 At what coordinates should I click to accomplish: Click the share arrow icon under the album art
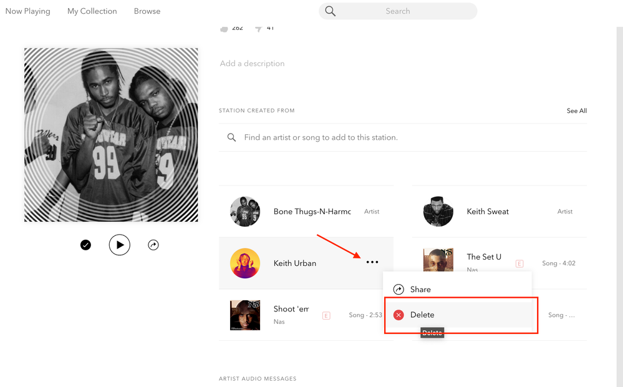(x=153, y=245)
